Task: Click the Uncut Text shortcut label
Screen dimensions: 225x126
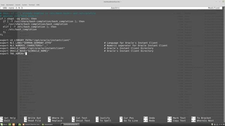Action: 83,121
